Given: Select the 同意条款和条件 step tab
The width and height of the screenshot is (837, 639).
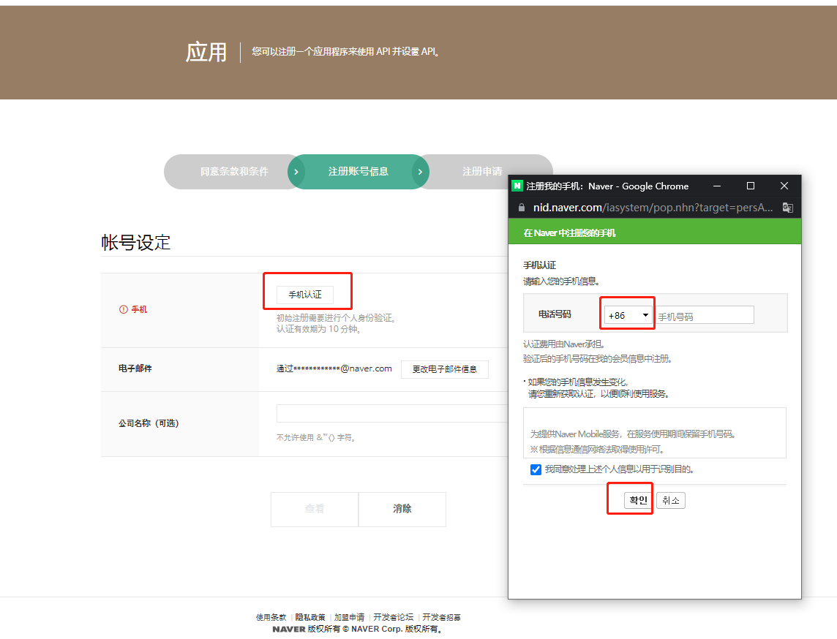Looking at the screenshot, I should click(234, 171).
